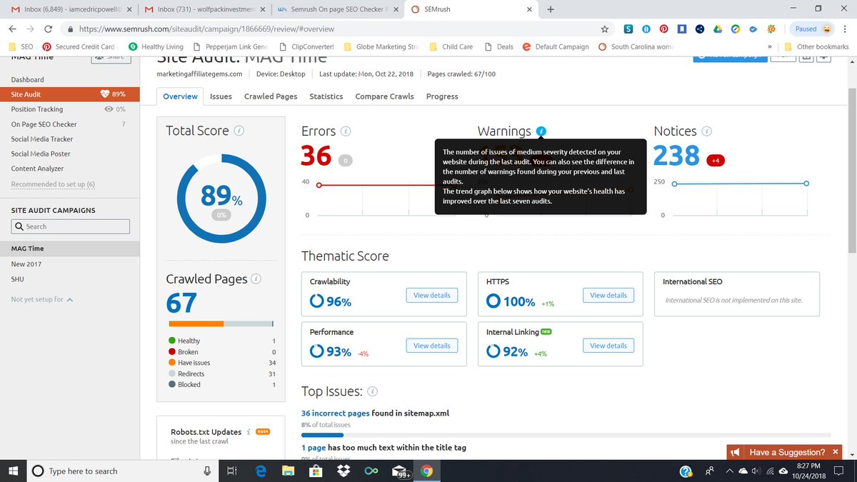Open the Pinterest browser extension
Screen dimensions: 857x482
click(663, 29)
